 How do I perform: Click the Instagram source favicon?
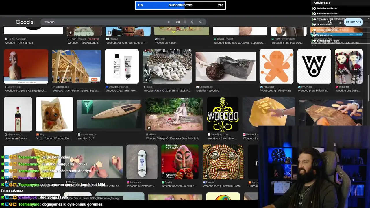[x=128, y=182]
